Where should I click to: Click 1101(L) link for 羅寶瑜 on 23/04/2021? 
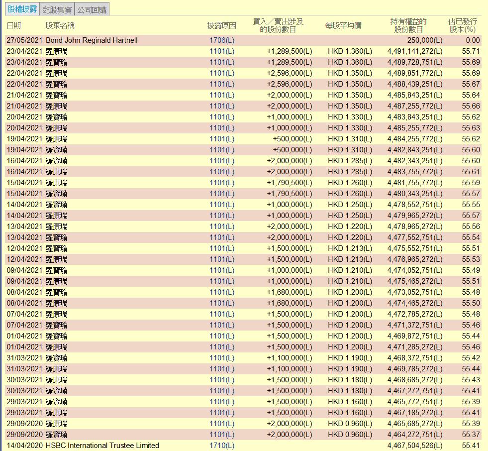[221, 62]
